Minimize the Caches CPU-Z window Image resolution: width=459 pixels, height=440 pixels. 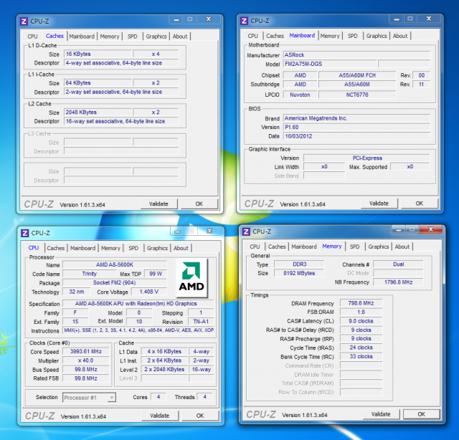tap(176, 19)
